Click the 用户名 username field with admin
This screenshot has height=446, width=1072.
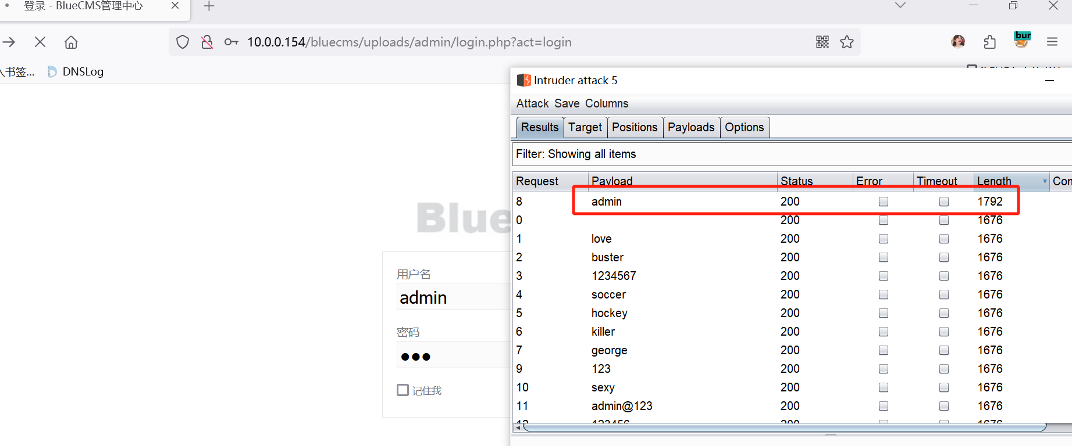pos(454,297)
